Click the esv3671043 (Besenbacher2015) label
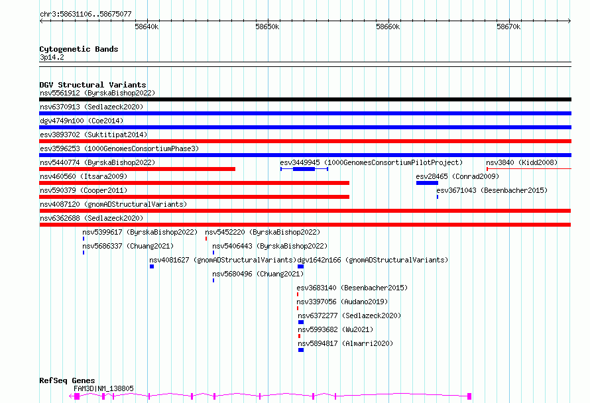 click(x=492, y=190)
